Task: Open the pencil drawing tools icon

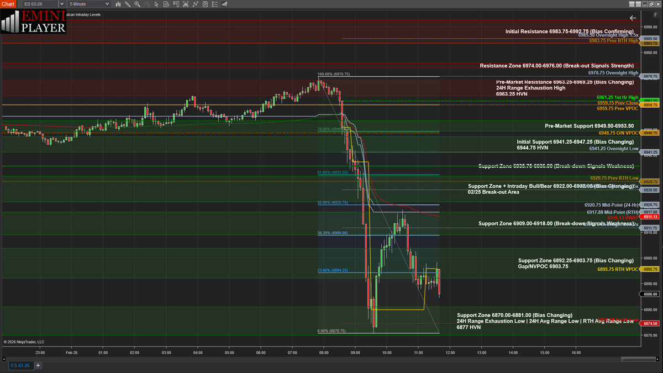Action: pos(128,4)
